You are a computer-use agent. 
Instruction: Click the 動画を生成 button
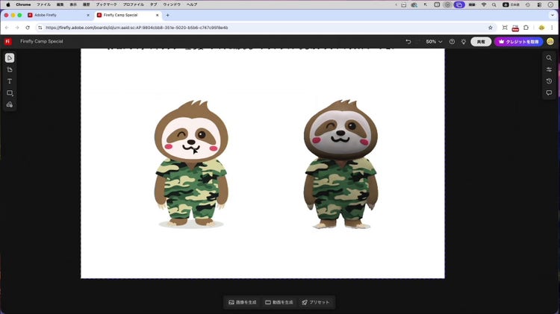(x=279, y=302)
